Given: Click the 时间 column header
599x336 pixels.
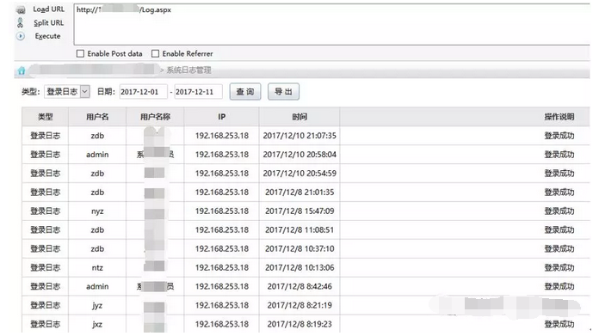Looking at the screenshot, I should click(x=299, y=117).
